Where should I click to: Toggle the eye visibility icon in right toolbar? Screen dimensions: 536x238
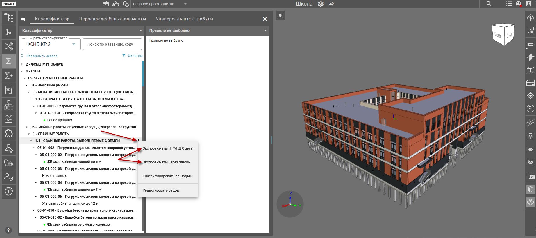pyautogui.click(x=530, y=150)
